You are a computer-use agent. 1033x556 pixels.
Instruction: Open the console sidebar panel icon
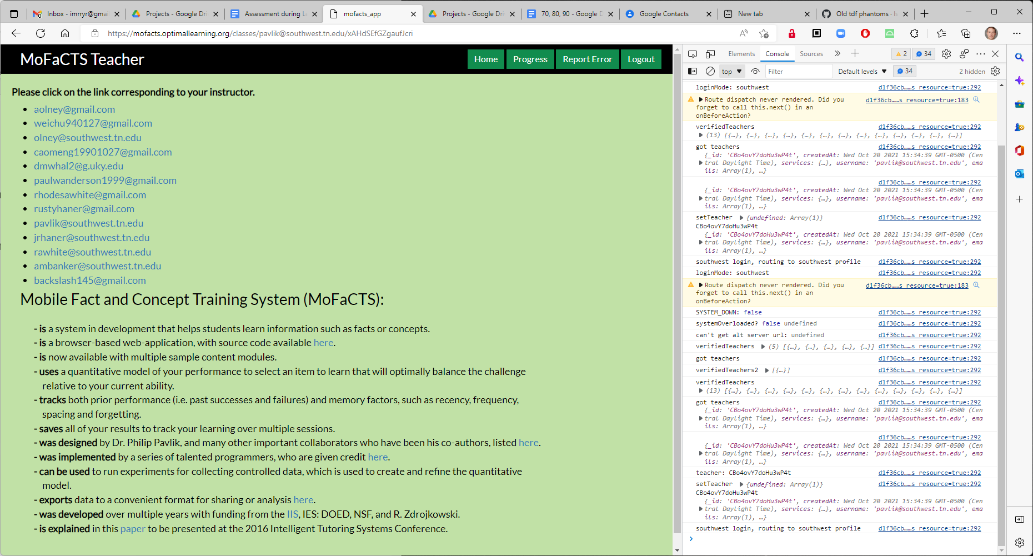(x=692, y=71)
